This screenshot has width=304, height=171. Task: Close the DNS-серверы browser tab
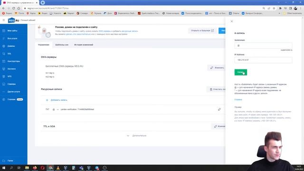(x=37, y=3)
